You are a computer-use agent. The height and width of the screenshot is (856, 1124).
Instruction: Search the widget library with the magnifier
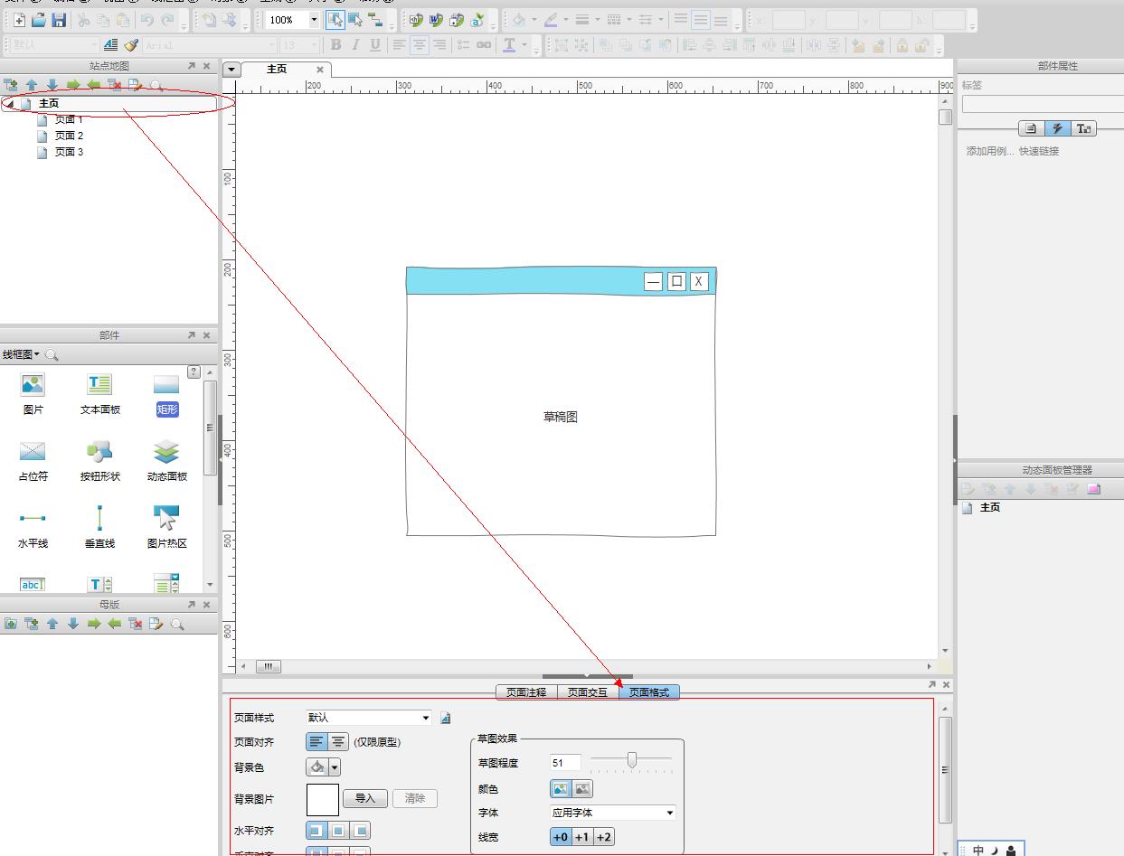point(52,355)
